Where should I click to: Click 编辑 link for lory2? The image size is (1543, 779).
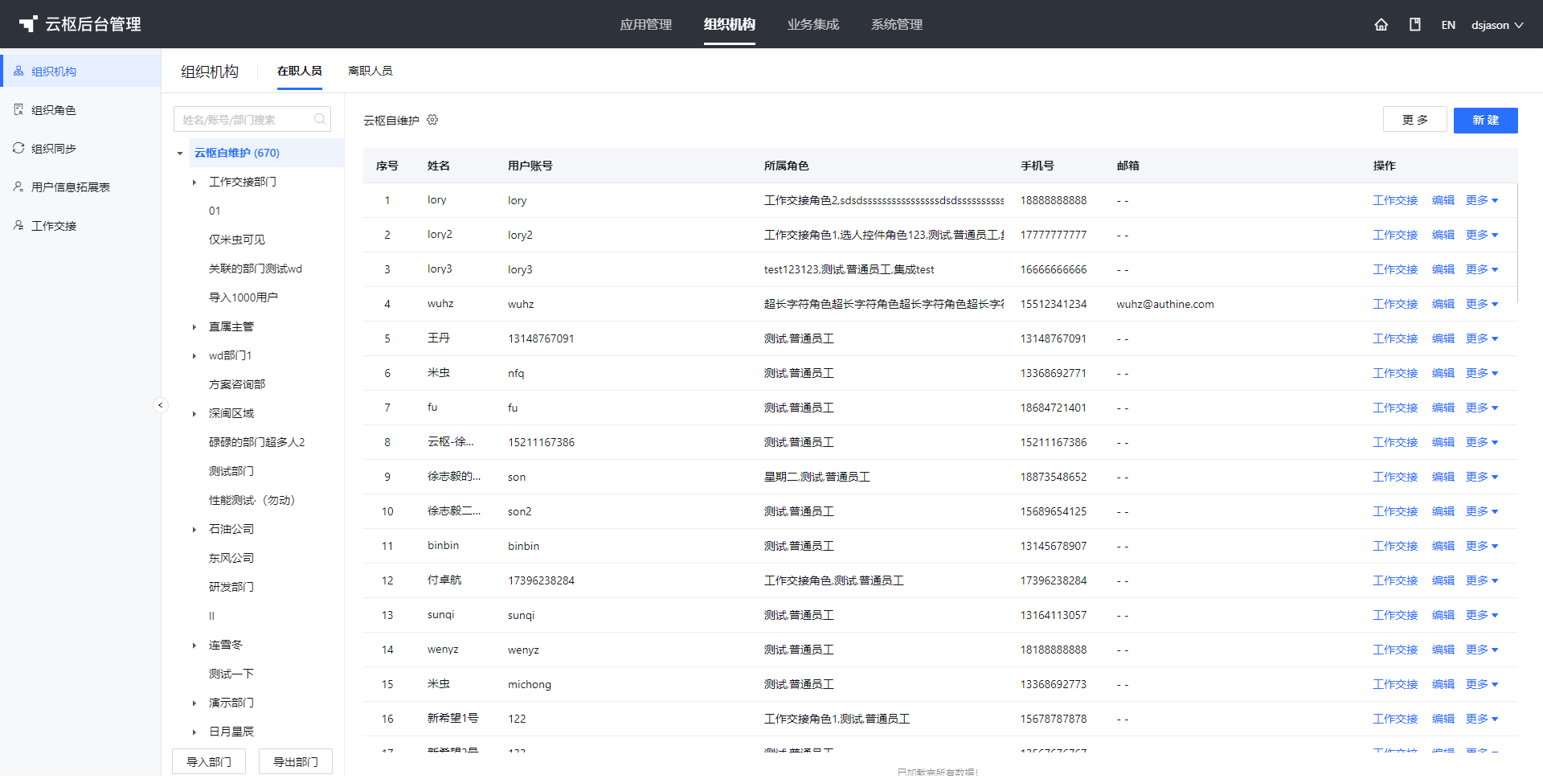[1443, 235]
